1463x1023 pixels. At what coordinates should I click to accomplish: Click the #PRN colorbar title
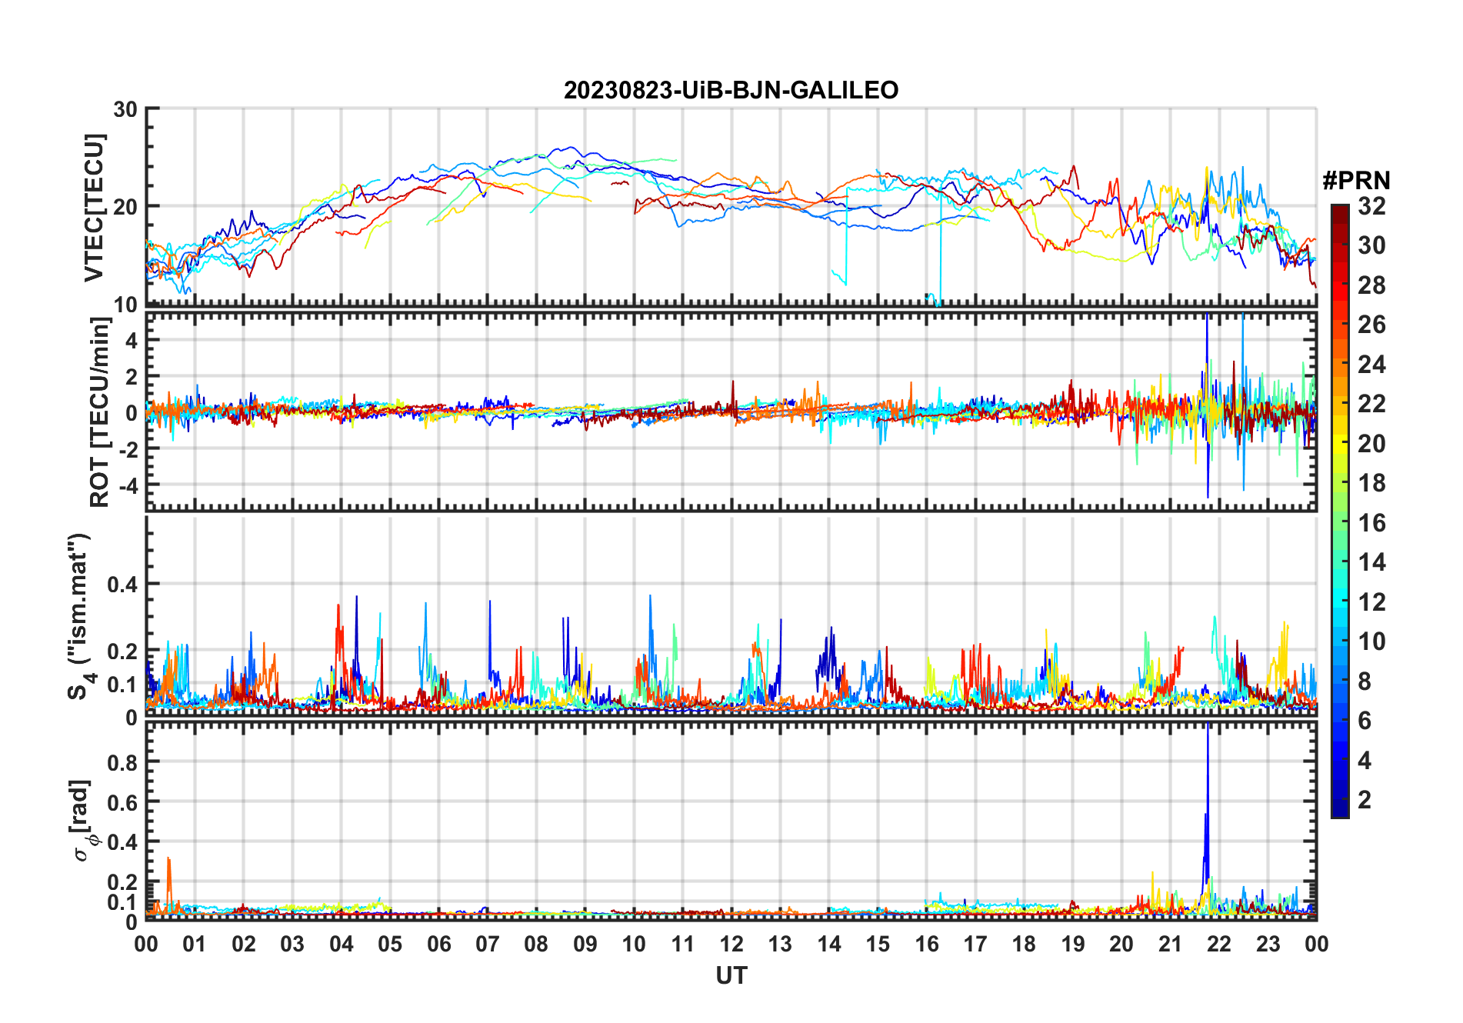pyautogui.click(x=1356, y=181)
